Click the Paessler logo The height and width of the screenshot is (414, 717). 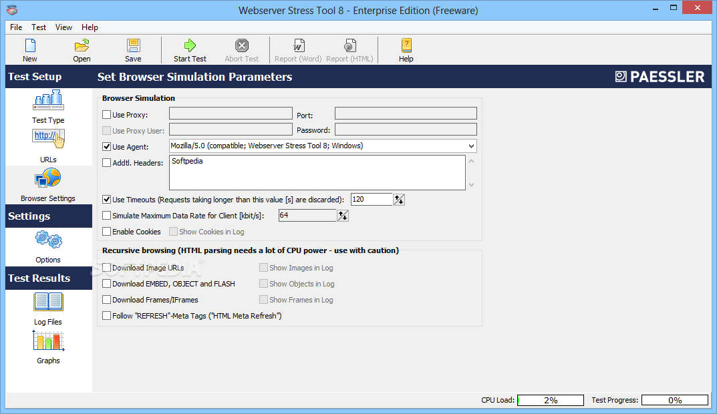click(660, 77)
